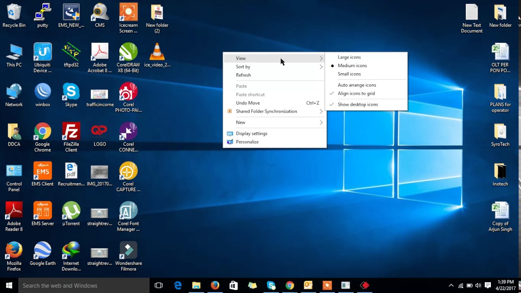
Task: Select the µTorrent desktop shortcut
Action: (71, 214)
